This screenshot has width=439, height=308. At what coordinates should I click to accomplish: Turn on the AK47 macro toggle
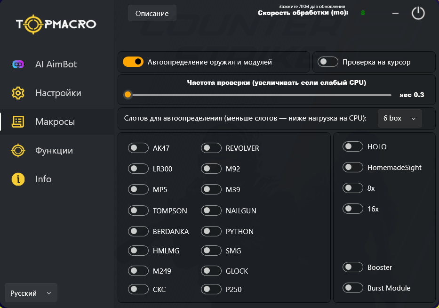(x=138, y=148)
